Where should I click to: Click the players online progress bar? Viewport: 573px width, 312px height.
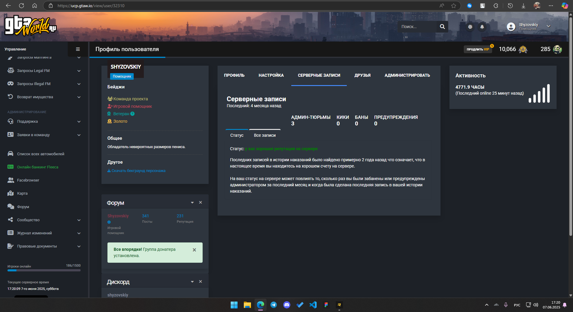[44, 270]
